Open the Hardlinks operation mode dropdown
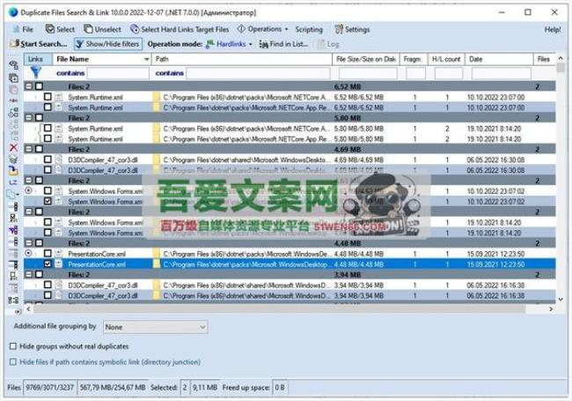The width and height of the screenshot is (572, 401). click(x=229, y=44)
